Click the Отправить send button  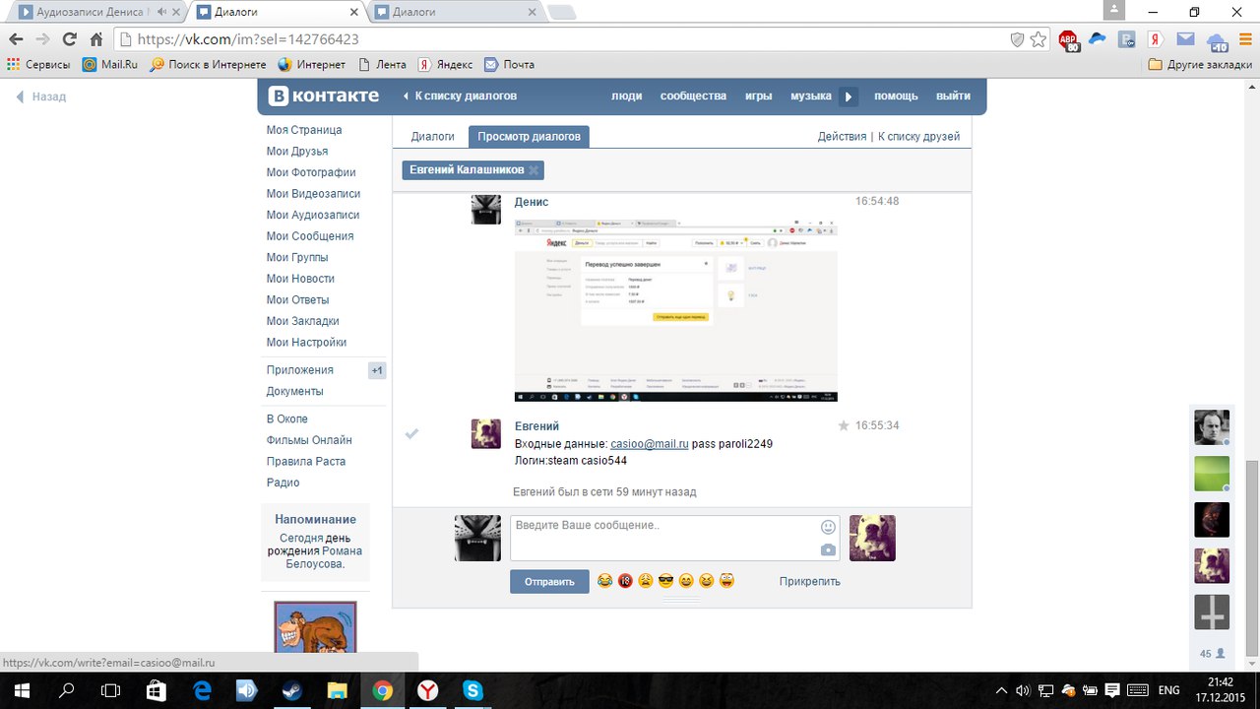[x=549, y=582]
